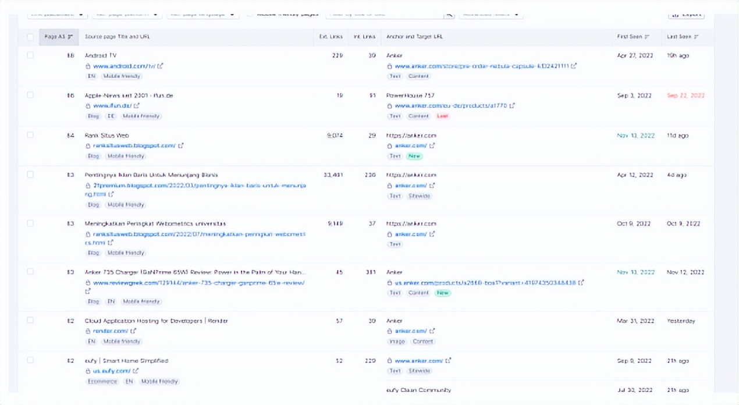
Task: Click external link icon next to rankslluaweb.blogspot.com
Action: click(181, 146)
